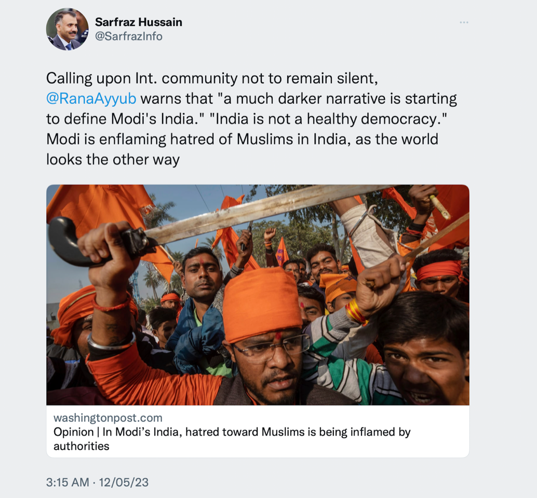Viewport: 537px width, 498px height.
Task: Click the text "looks the other way"
Action: click(x=113, y=160)
